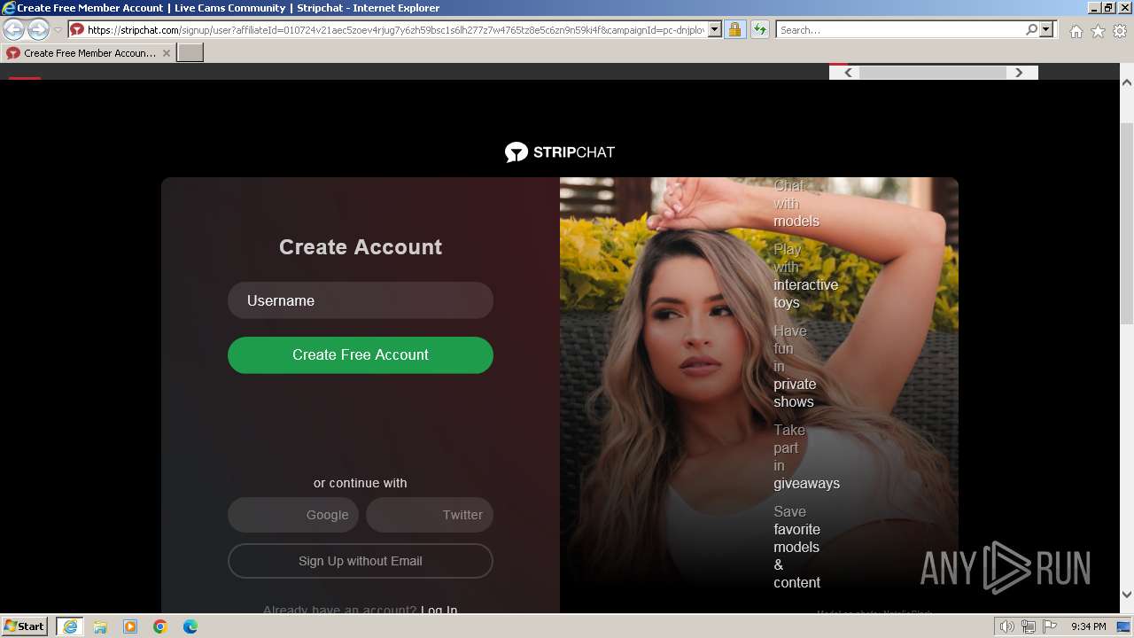Click Internet Explorer taskbar icon
The height and width of the screenshot is (638, 1134).
tap(70, 626)
